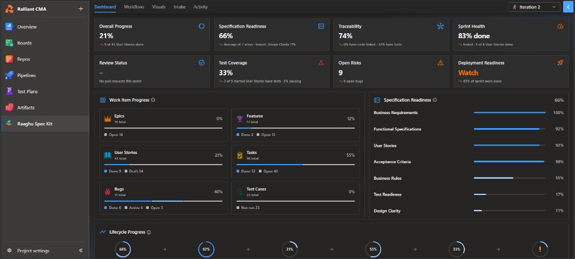
Task: Click the Features trophy icon
Action: pyautogui.click(x=240, y=119)
